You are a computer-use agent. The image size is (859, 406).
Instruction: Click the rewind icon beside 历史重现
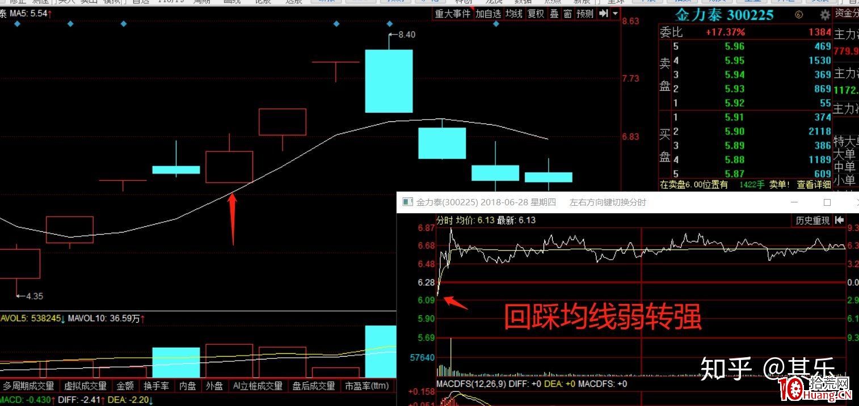(839, 220)
